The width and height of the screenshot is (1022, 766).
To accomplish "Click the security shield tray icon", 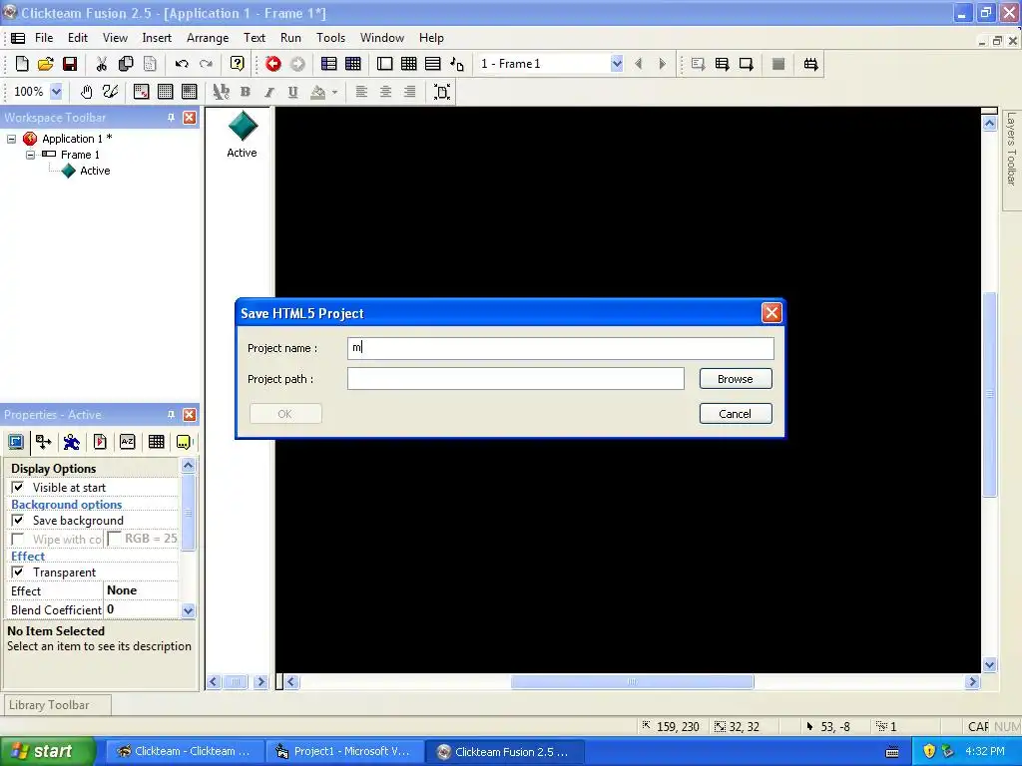I will (x=929, y=751).
